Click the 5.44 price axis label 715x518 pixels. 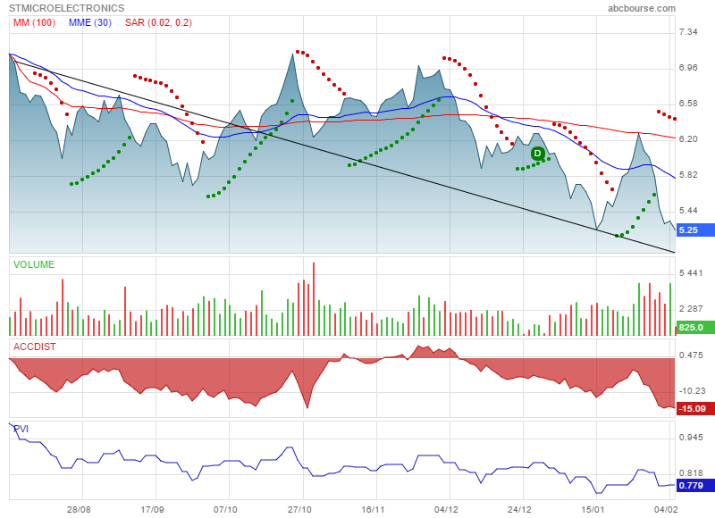pos(688,211)
